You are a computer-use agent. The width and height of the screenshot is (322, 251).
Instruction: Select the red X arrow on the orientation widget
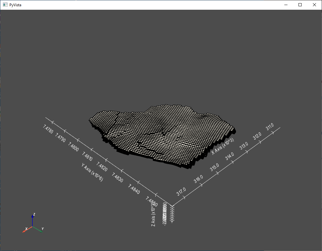pos(25,230)
